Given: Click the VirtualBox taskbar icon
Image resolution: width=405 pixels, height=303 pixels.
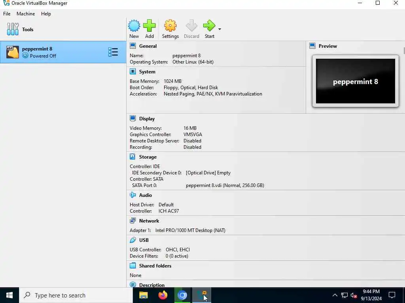Looking at the screenshot, I should pos(201,295).
